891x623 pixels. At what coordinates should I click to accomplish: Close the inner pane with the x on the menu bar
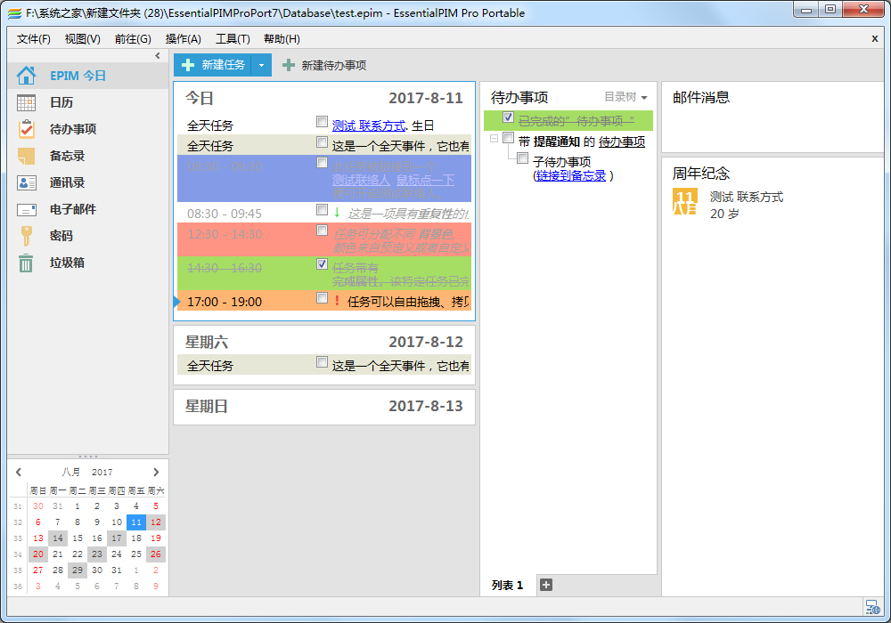click(875, 38)
